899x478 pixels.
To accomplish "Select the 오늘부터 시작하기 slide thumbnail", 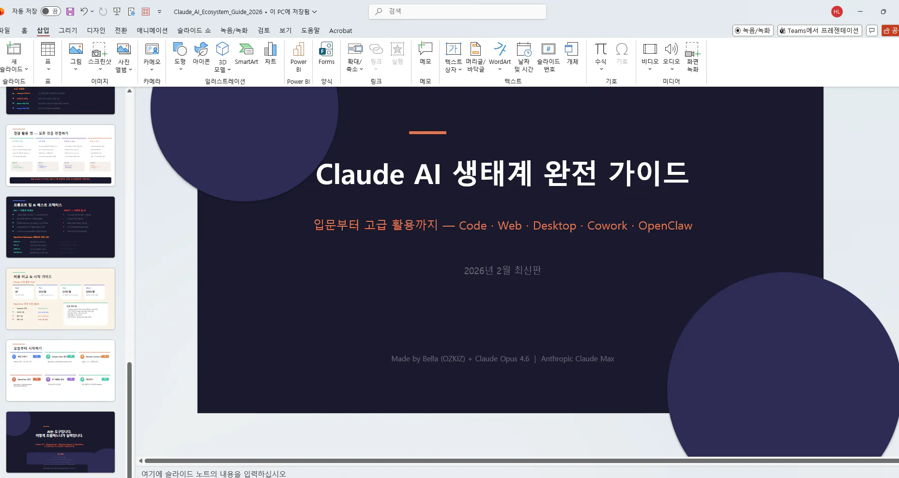I will click(x=61, y=370).
